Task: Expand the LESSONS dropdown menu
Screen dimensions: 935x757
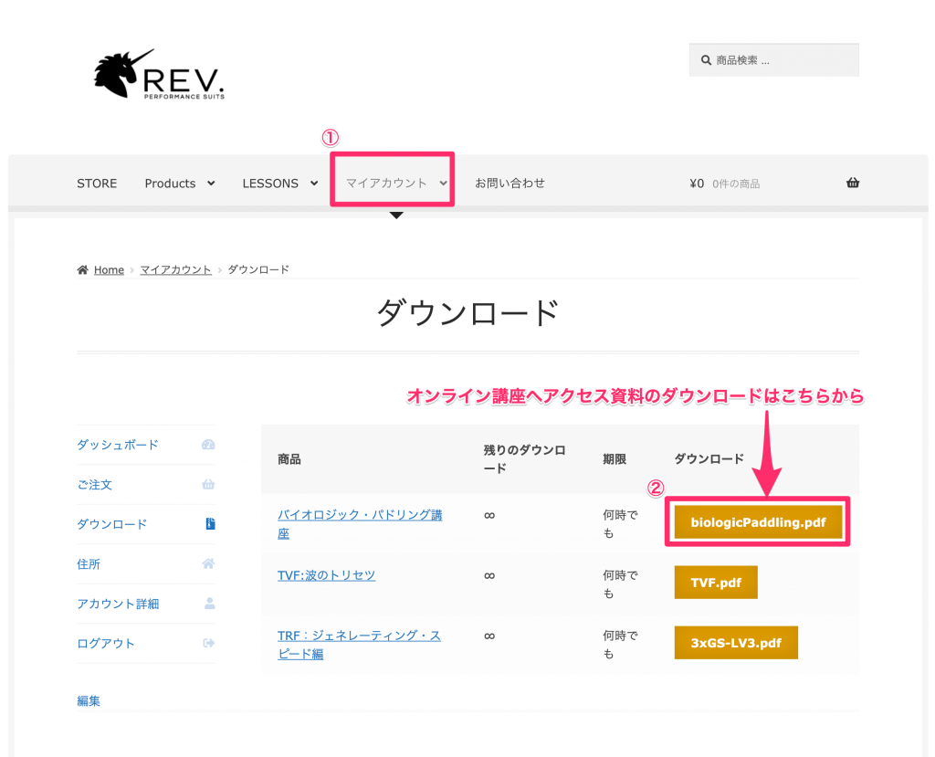Action: point(279,184)
